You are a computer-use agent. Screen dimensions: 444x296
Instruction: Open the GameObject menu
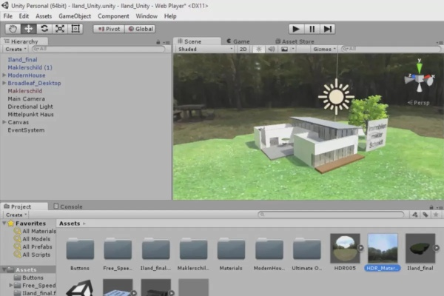(x=74, y=16)
